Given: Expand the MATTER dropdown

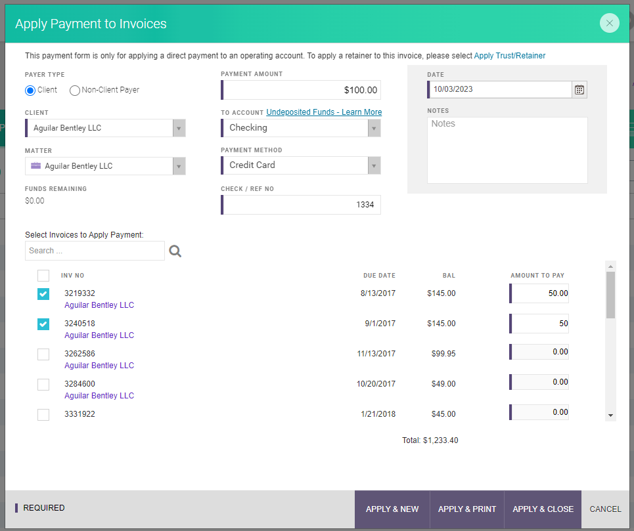Looking at the screenshot, I should click(x=178, y=165).
